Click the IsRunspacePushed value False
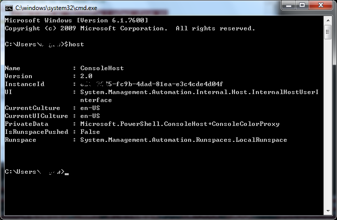Screen dimensions: 337x220 (x=90, y=132)
